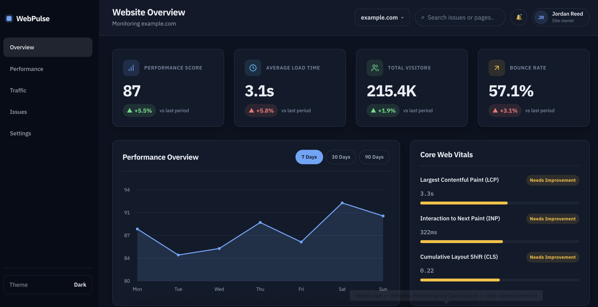Click the Bounce Rate arrow icon

497,68
